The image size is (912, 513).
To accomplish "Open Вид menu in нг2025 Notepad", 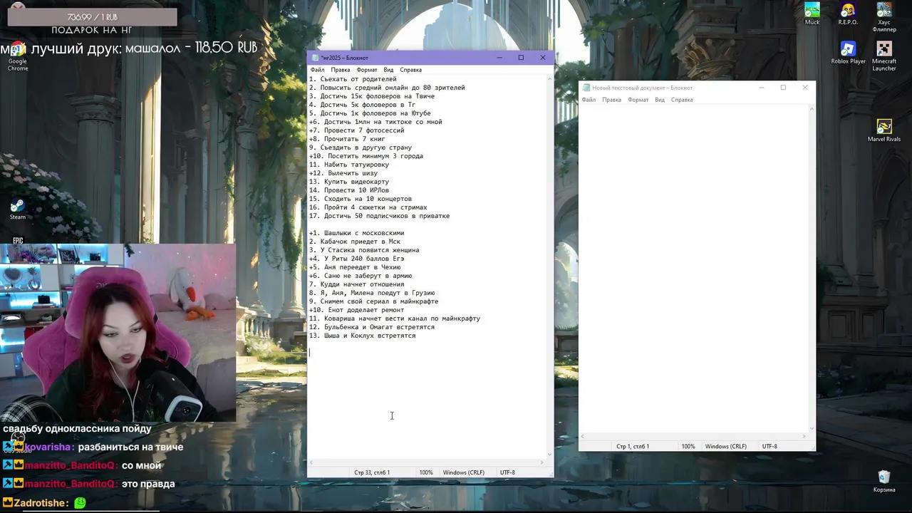I will click(x=388, y=70).
